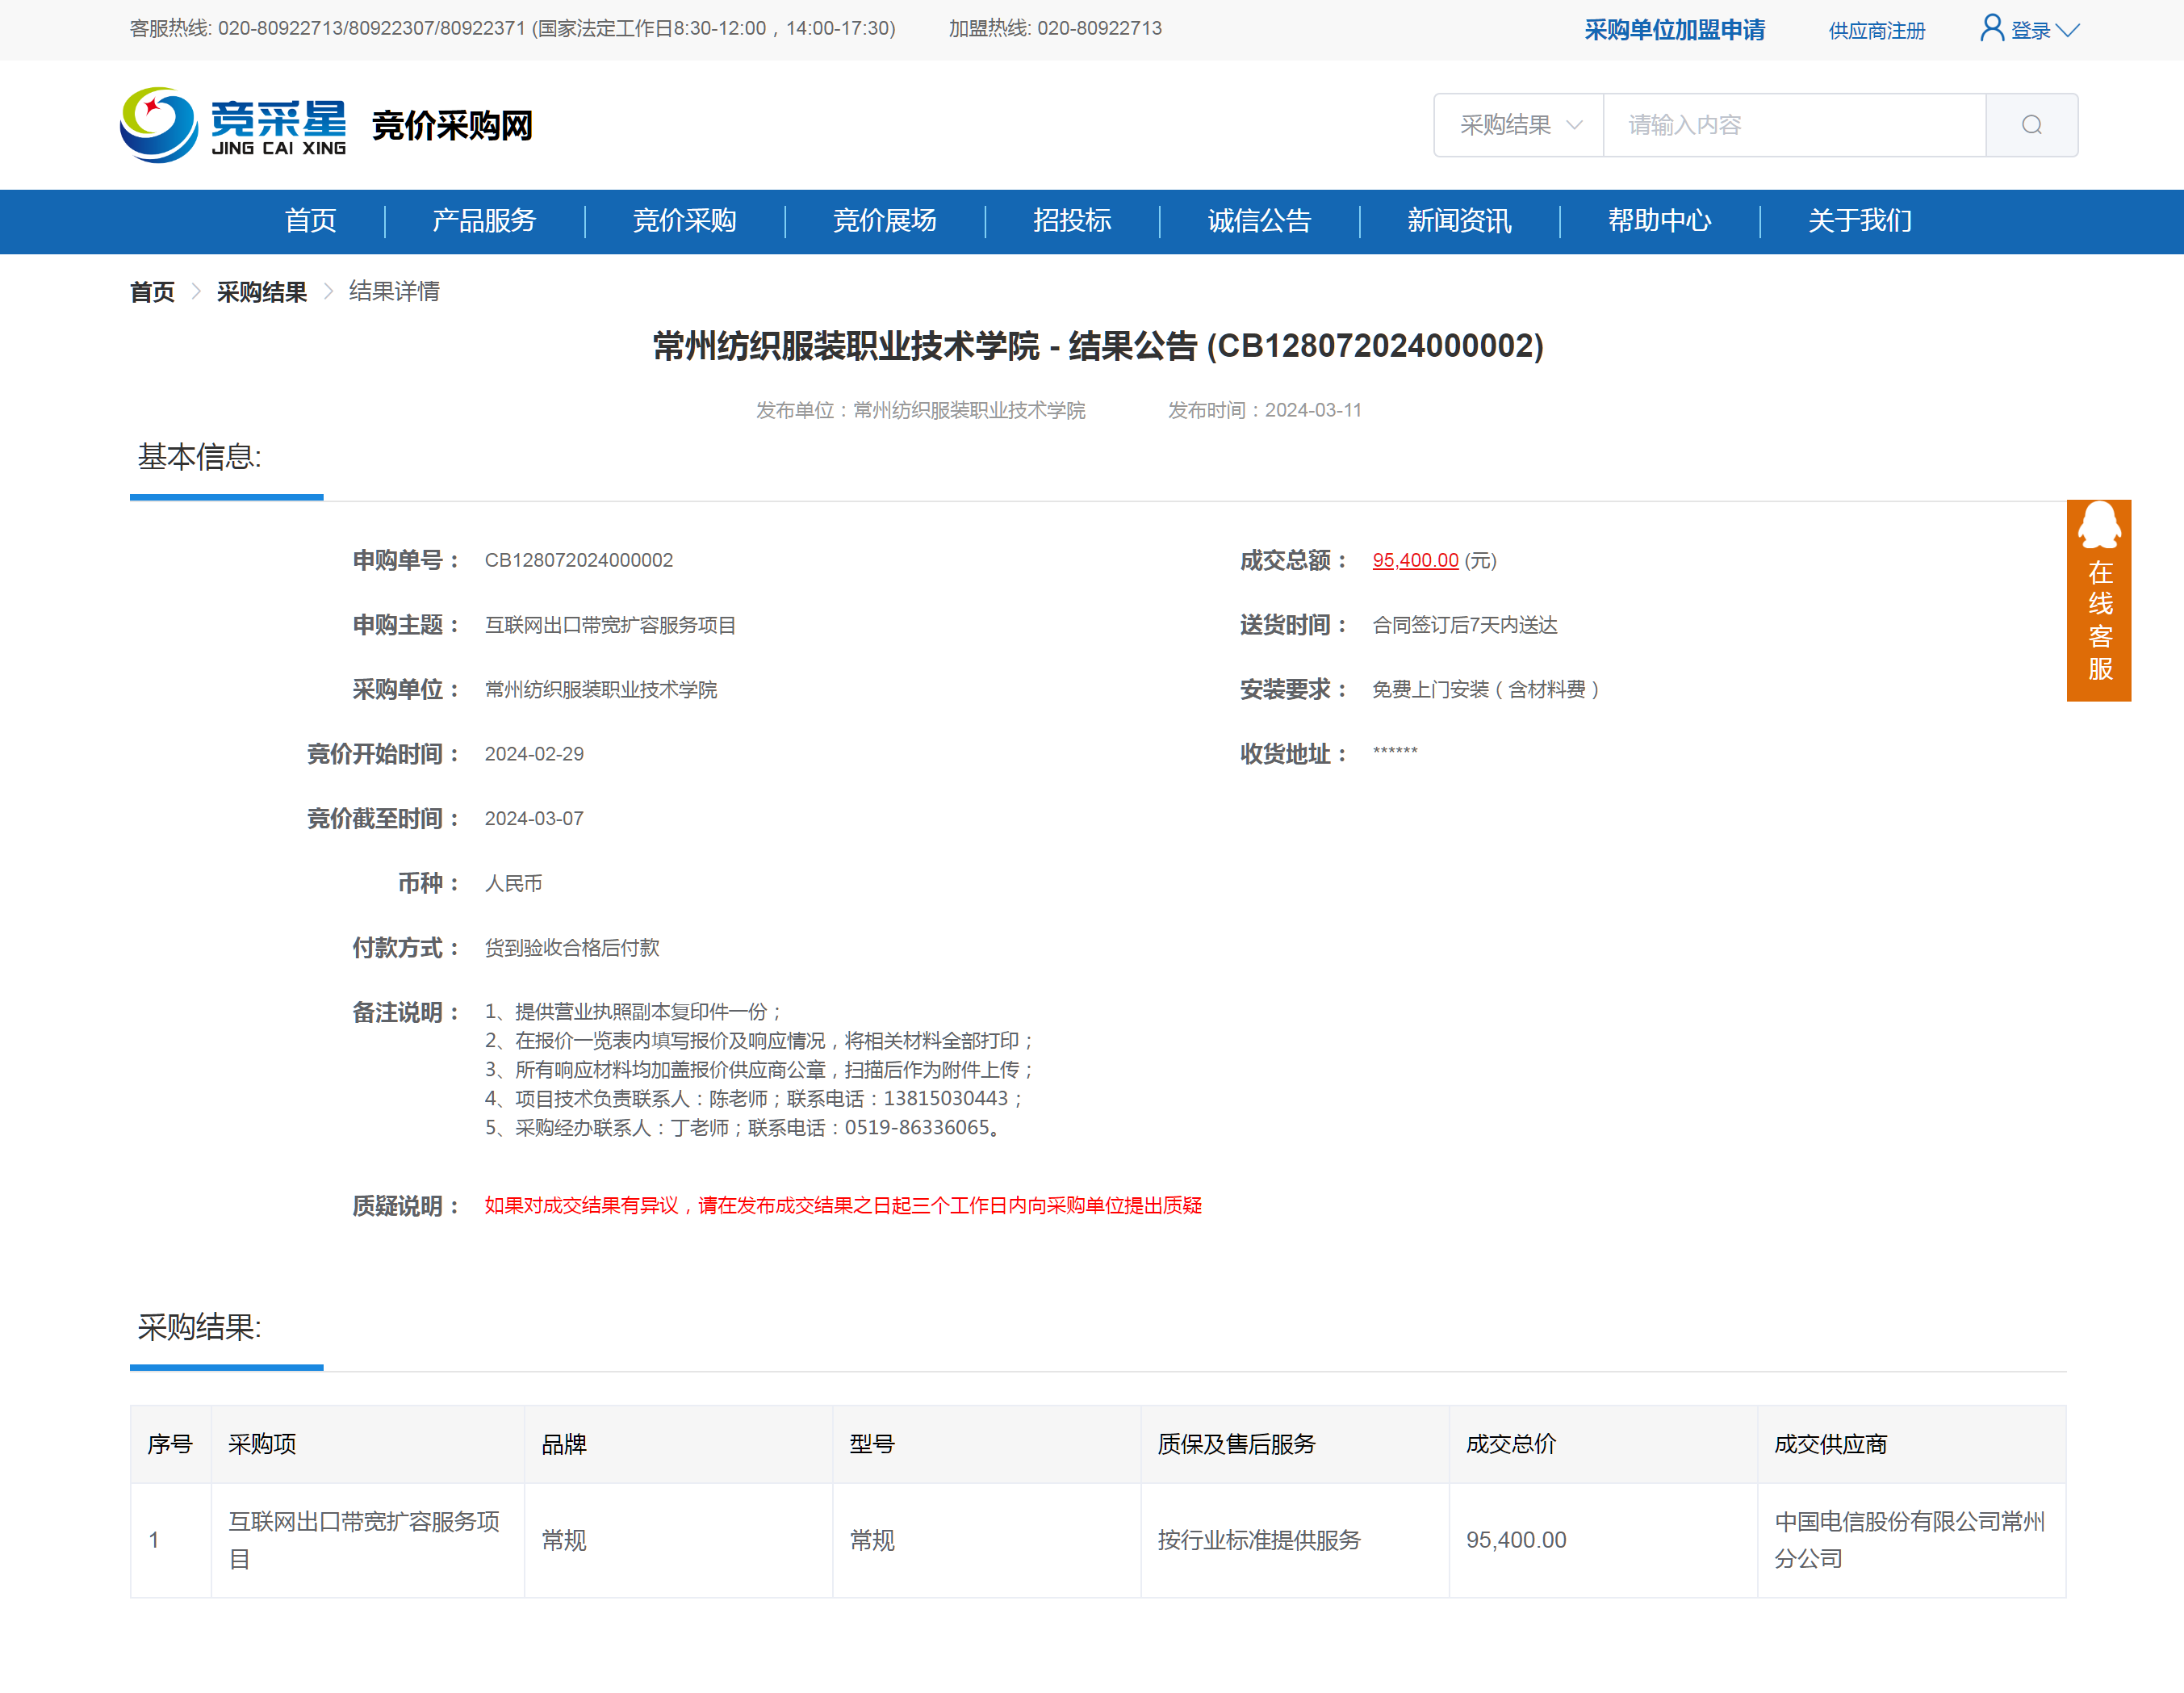Open the 首页 navigation menu item

coord(310,220)
